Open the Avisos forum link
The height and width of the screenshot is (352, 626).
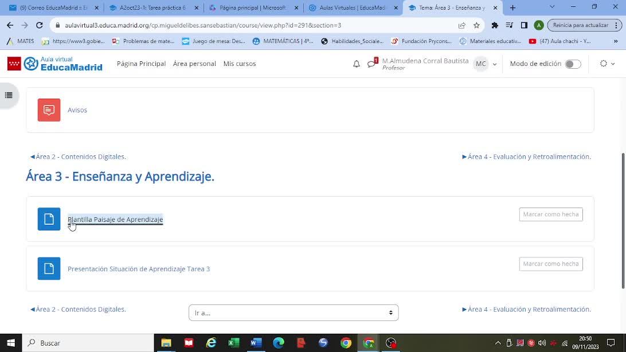[77, 110]
